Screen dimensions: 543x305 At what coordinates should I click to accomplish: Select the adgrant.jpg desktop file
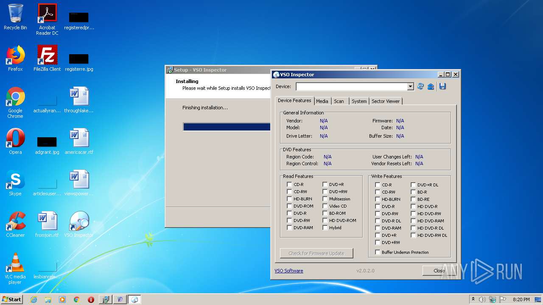click(47, 144)
